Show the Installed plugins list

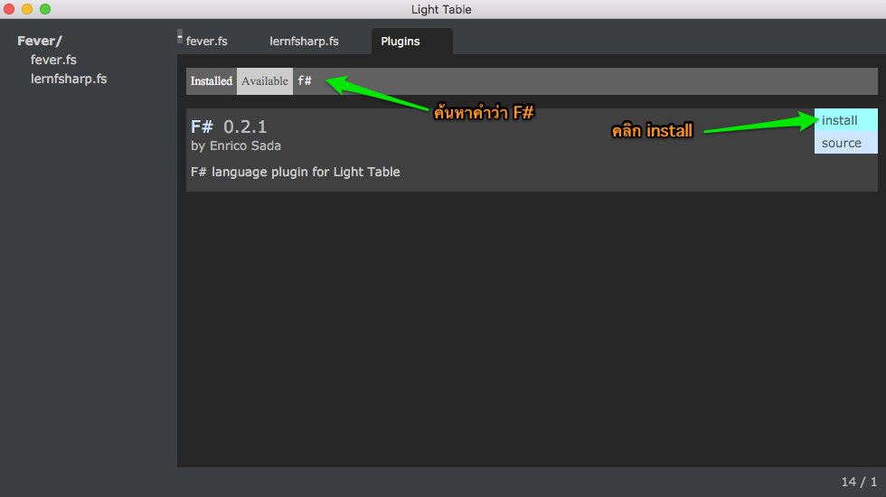pyautogui.click(x=212, y=80)
